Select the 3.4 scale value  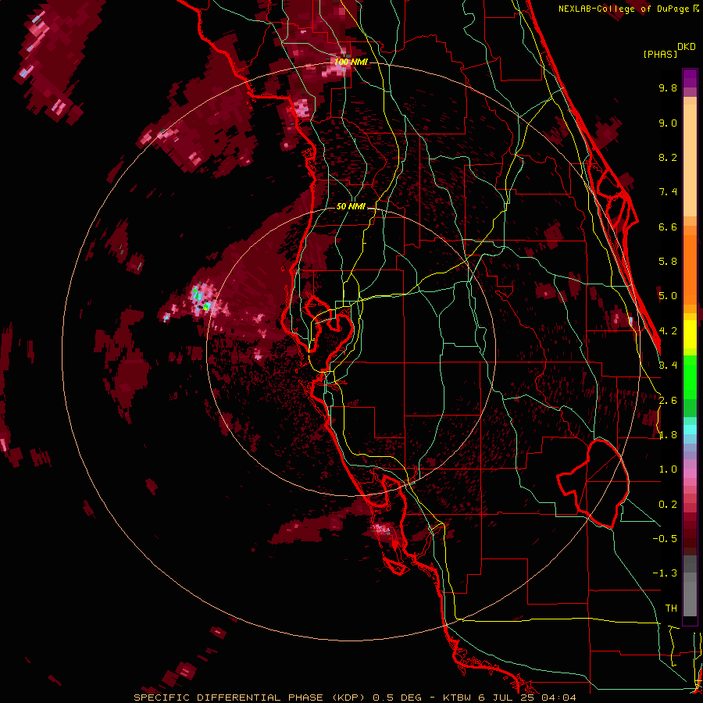[668, 366]
